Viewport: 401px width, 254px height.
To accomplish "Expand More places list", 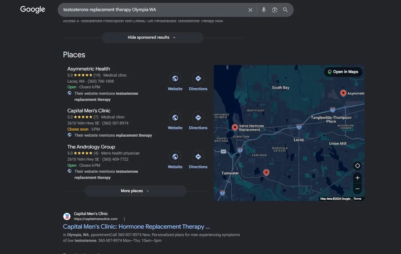I will coord(136,191).
